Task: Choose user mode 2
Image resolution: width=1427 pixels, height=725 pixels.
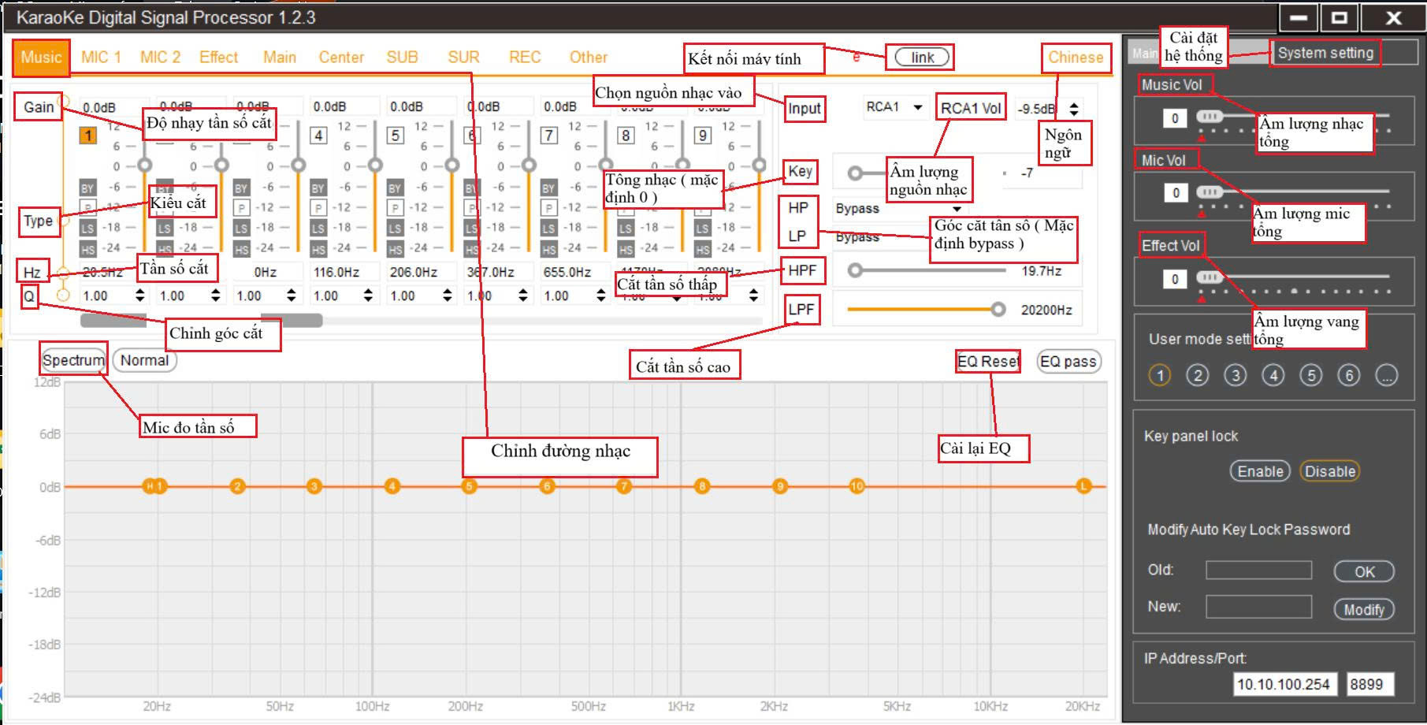Action: (x=1198, y=375)
